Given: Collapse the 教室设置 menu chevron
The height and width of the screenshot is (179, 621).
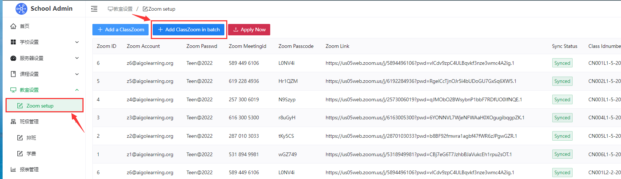Looking at the screenshot, I should [x=77, y=90].
